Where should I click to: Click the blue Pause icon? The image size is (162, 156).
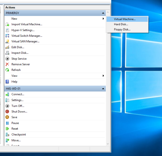(7, 123)
